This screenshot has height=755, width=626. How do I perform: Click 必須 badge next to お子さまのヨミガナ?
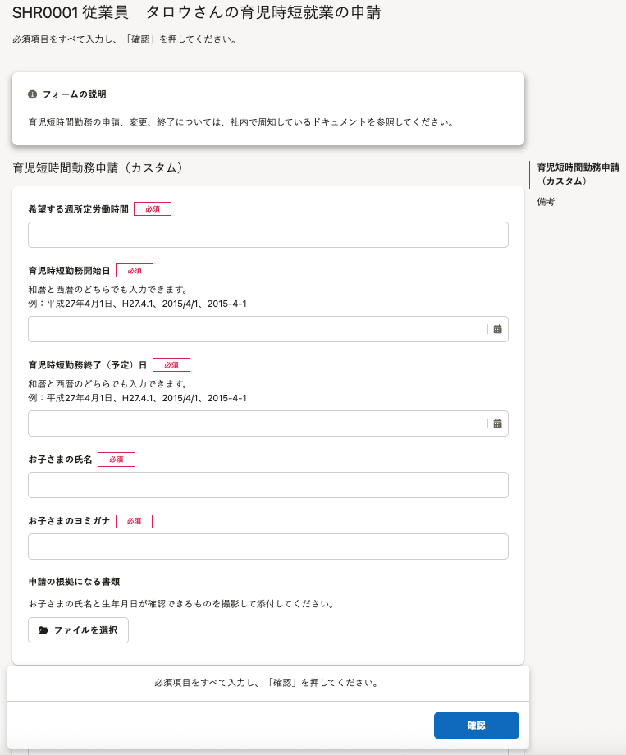[x=134, y=521]
